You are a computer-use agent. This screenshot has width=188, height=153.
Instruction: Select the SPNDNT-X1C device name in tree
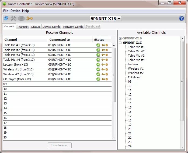click(132, 43)
